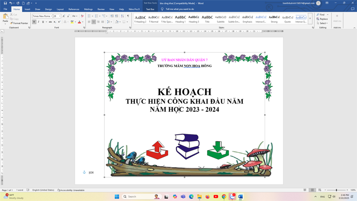
Task: Open the Insert ribbon tab
Action: click(x=27, y=9)
